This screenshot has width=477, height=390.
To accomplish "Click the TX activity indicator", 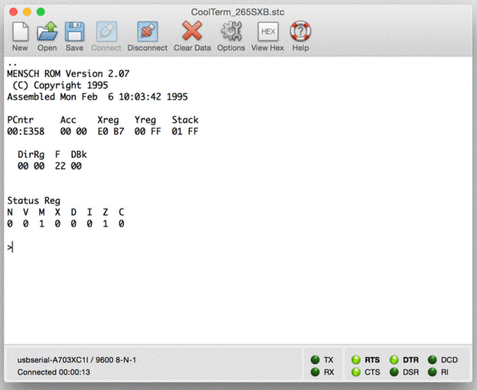I will coord(315,360).
